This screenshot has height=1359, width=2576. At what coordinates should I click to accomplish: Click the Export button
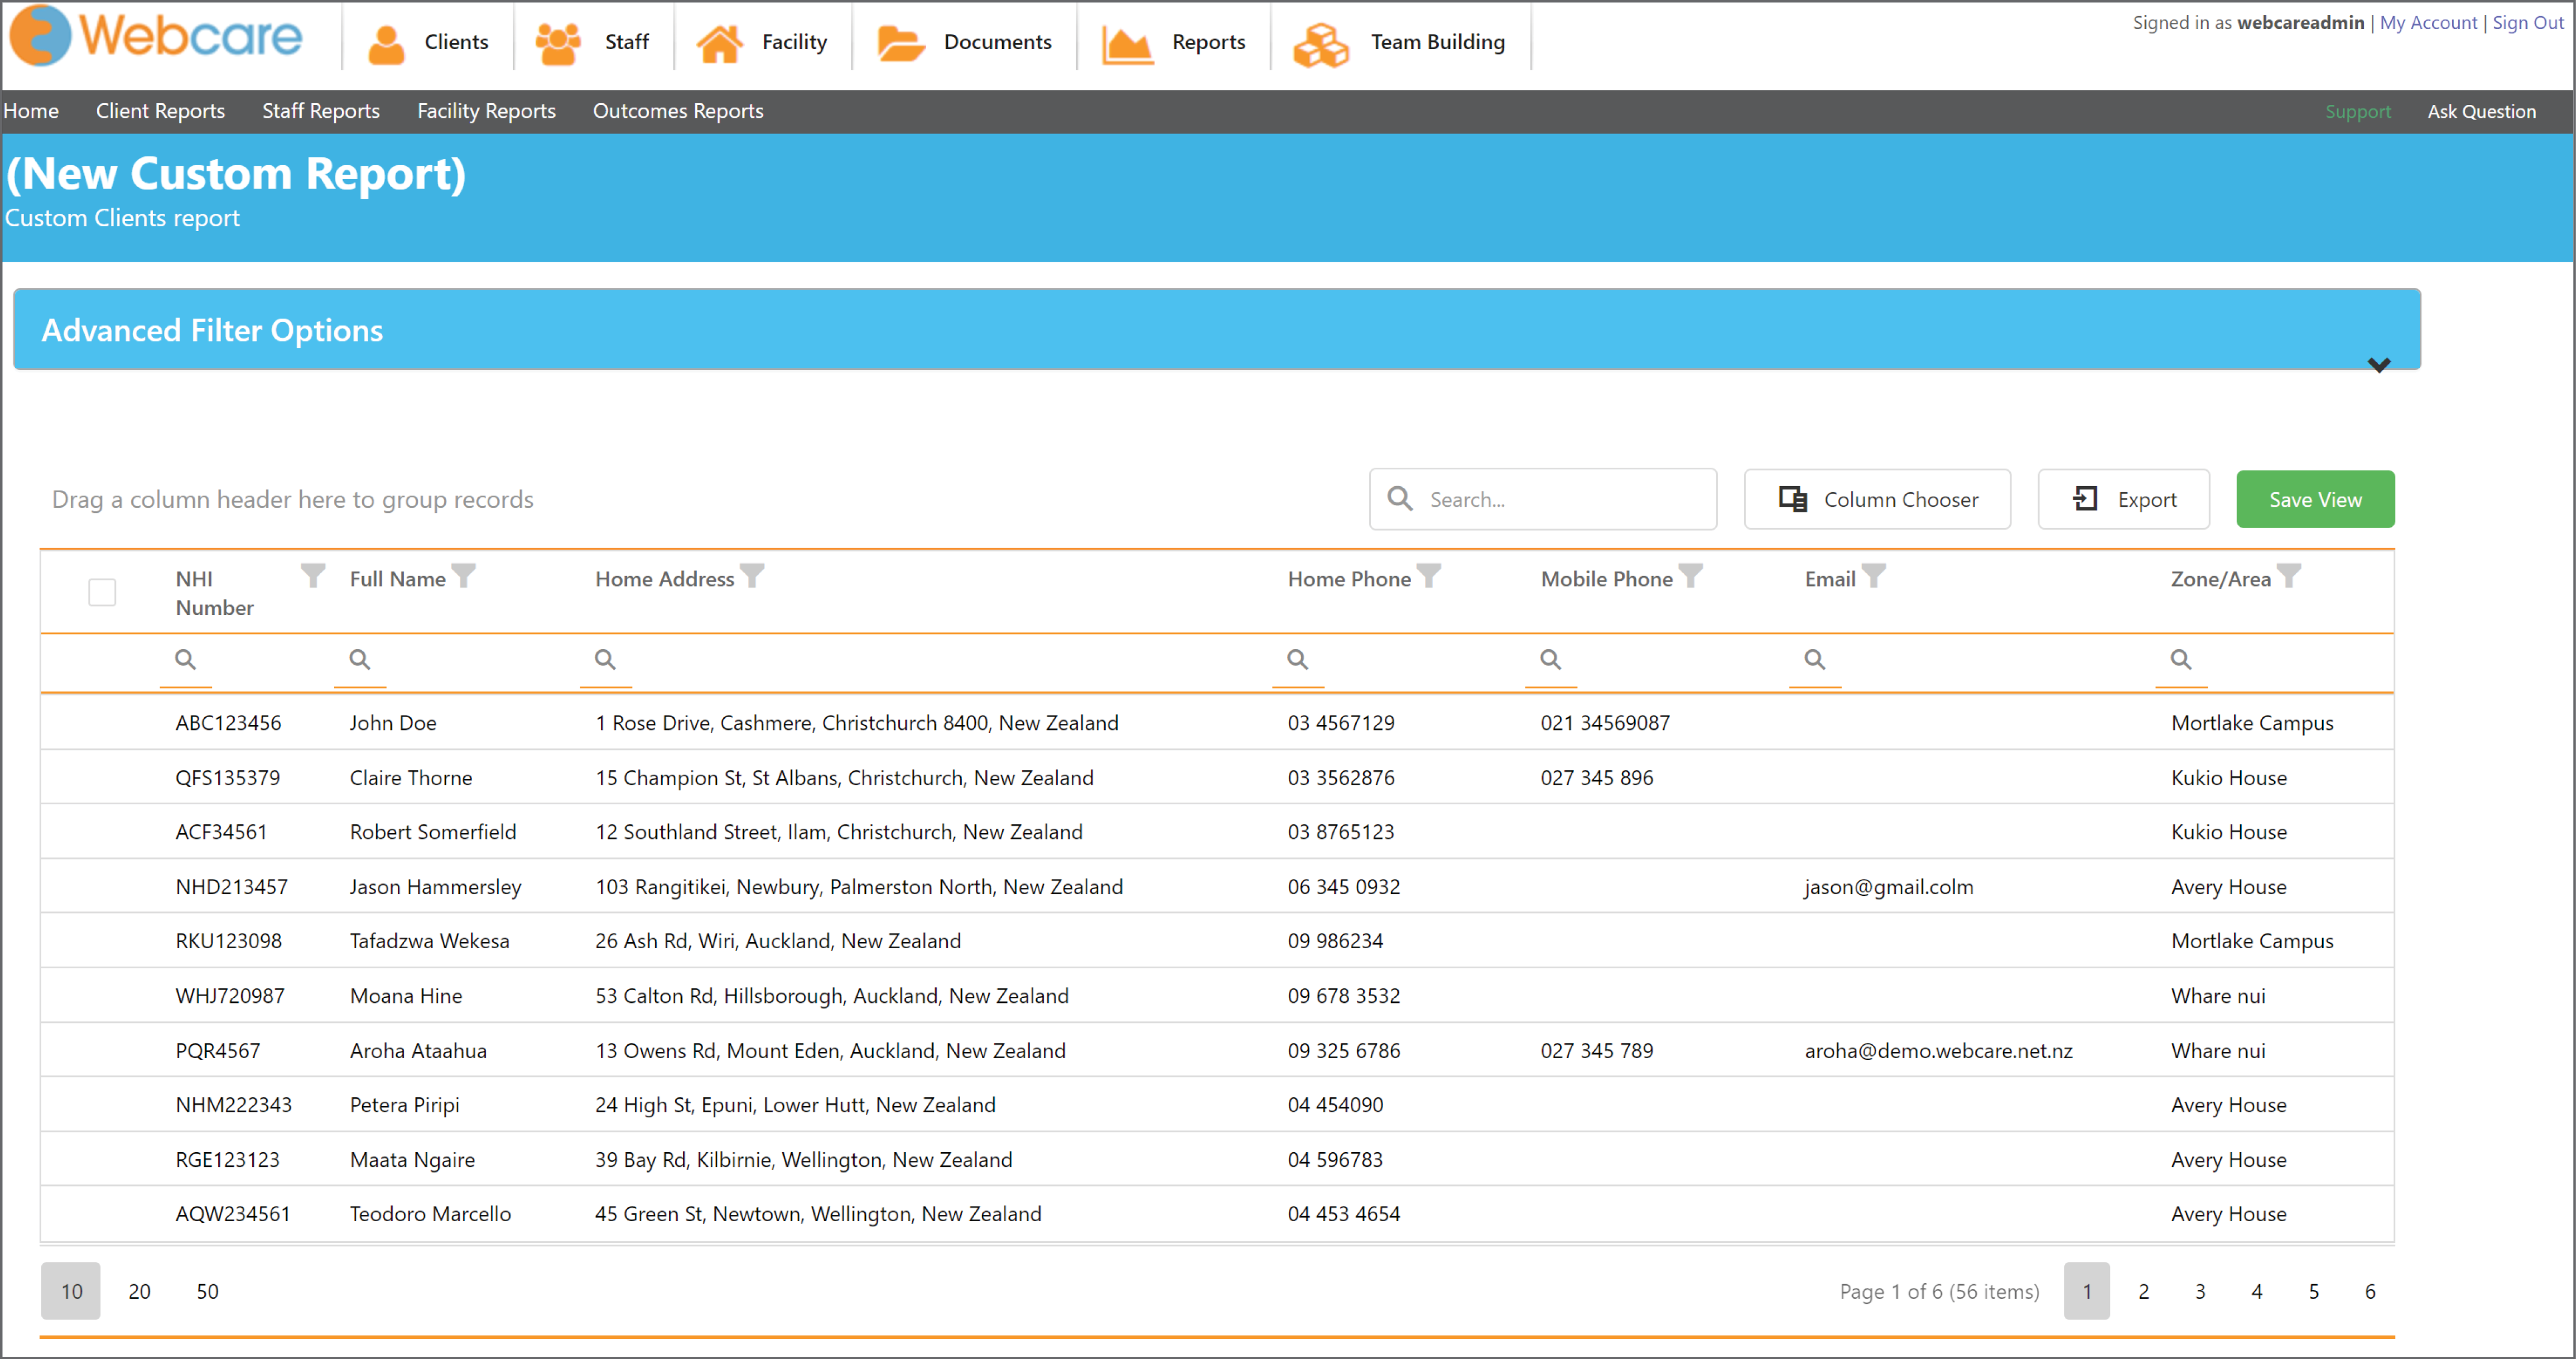[2123, 499]
